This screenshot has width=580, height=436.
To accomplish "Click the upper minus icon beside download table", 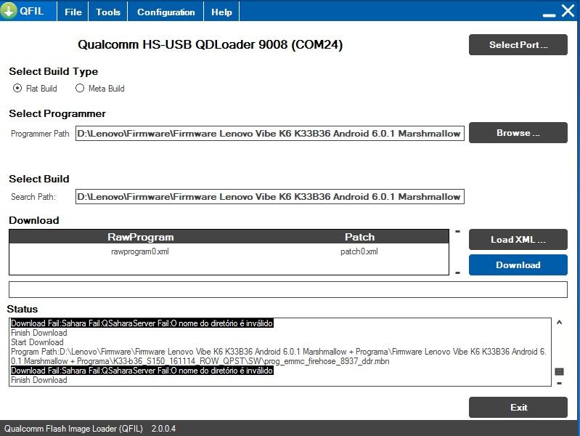I will (457, 231).
